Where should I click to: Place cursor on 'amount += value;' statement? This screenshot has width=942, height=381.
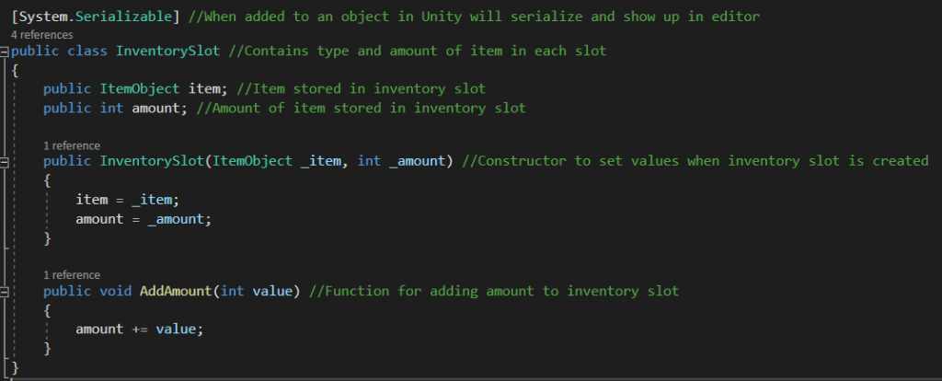(x=140, y=329)
